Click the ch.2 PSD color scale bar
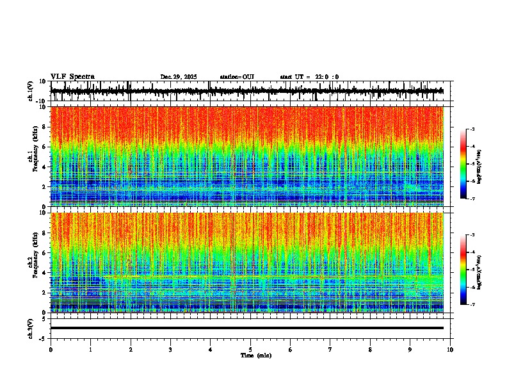The width and height of the screenshot is (507, 392). (x=463, y=270)
